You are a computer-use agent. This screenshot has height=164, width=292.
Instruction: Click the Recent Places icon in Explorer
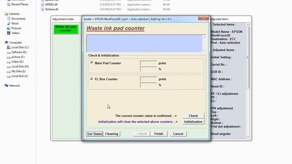click(x=9, y=4)
